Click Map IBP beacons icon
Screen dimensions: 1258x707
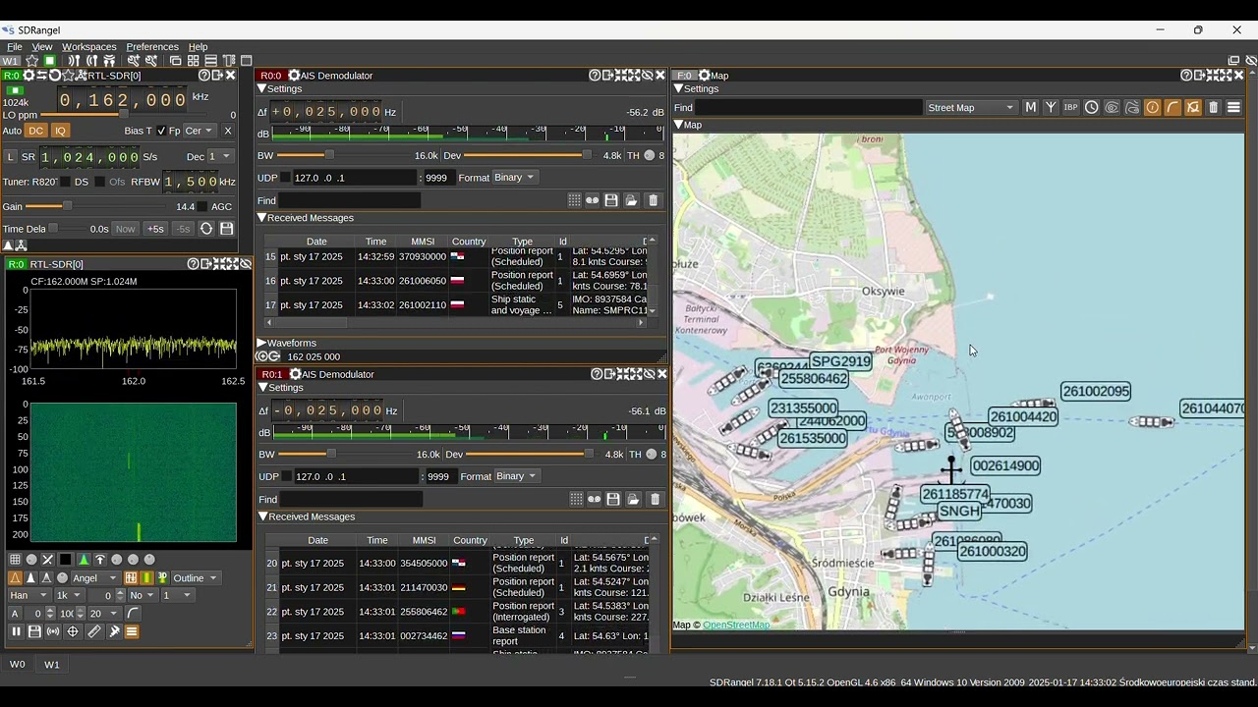pyautogui.click(x=1071, y=107)
